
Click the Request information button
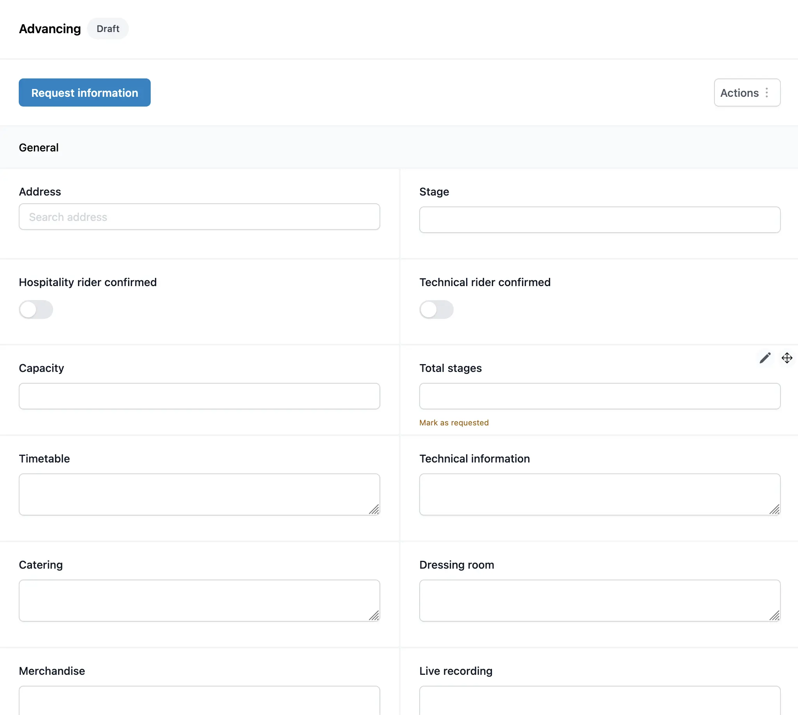click(x=84, y=93)
